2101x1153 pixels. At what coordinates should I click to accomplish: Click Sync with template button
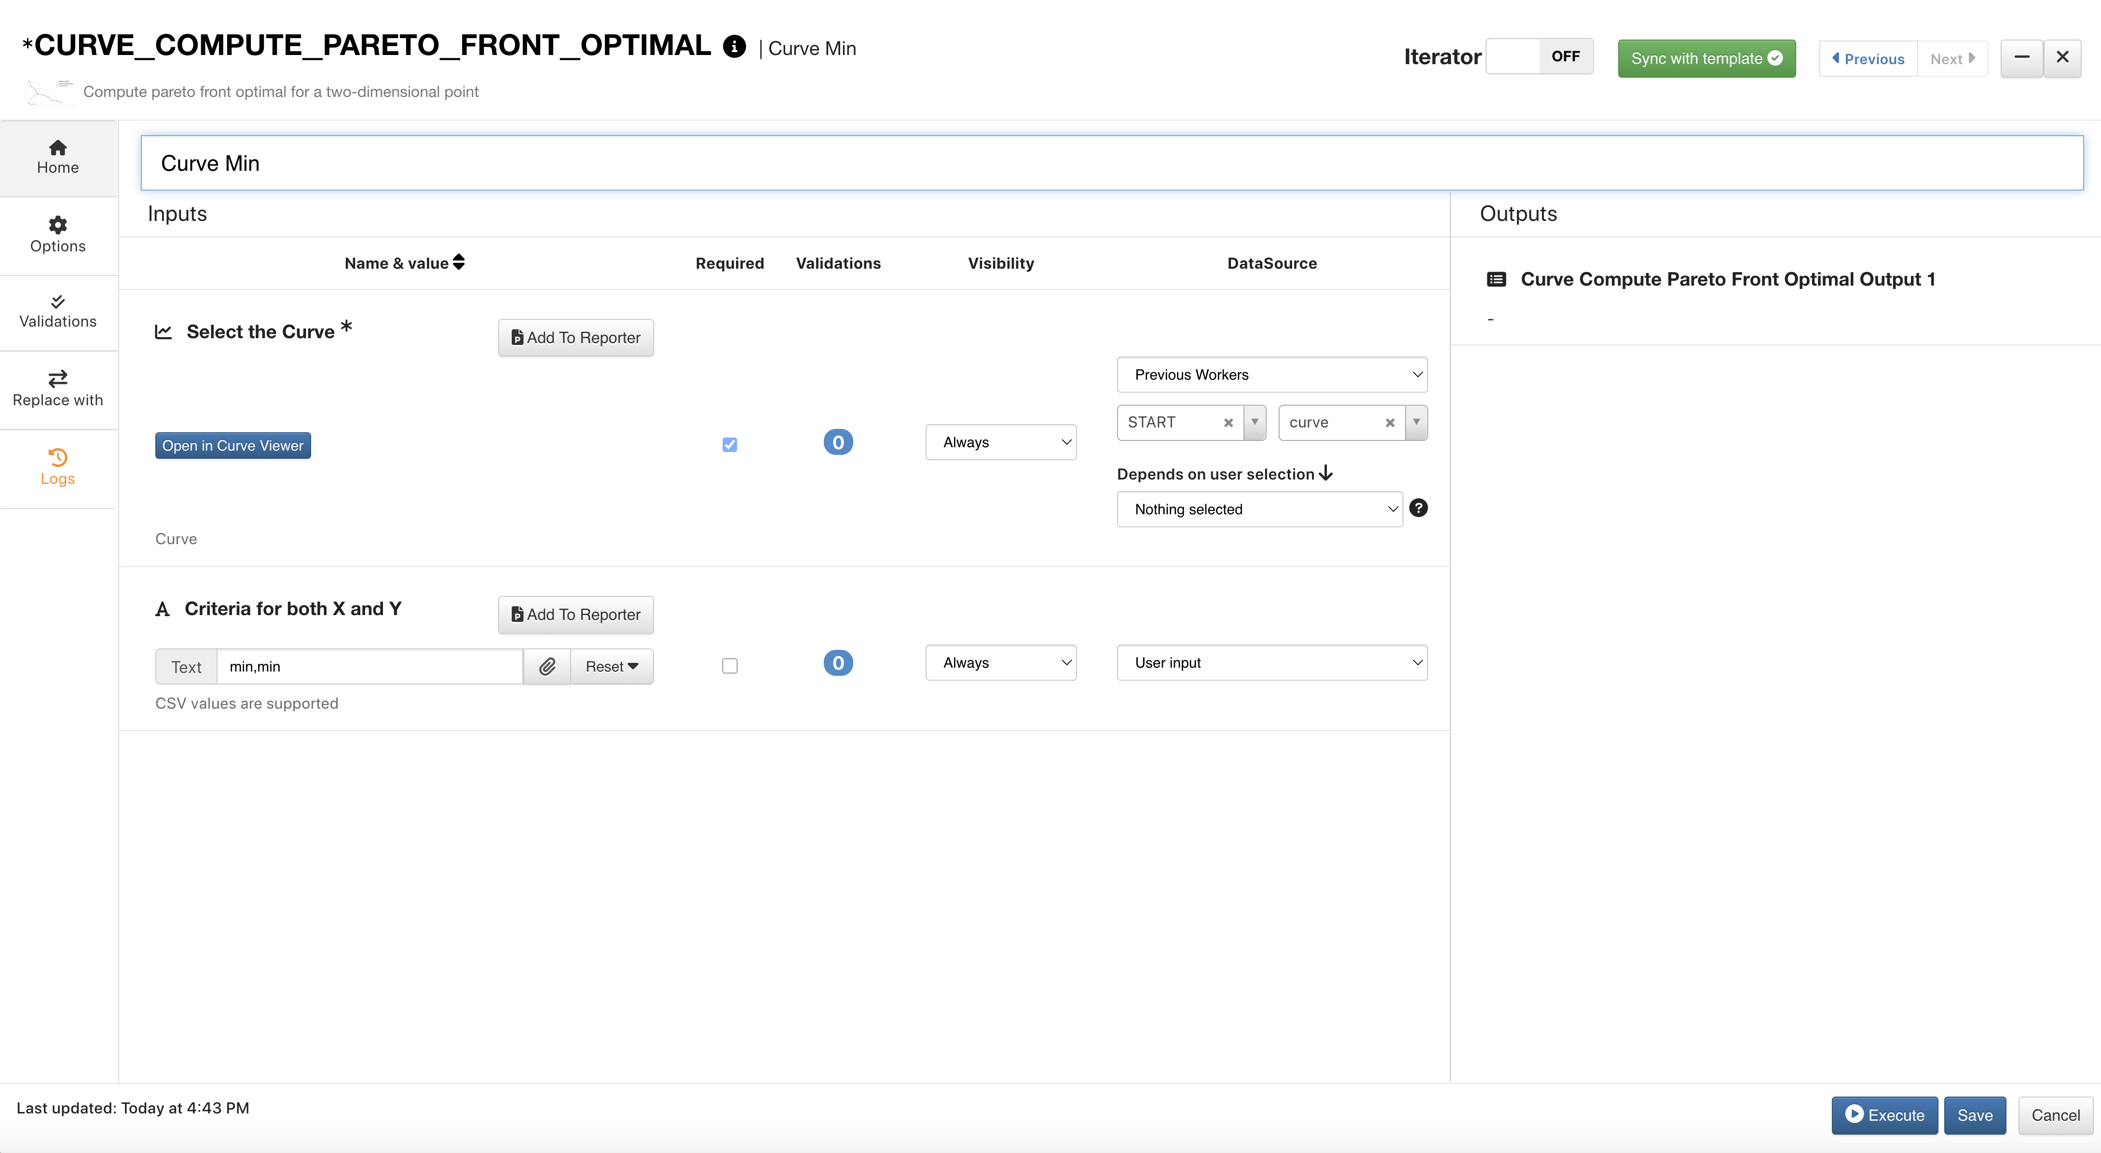(1706, 59)
